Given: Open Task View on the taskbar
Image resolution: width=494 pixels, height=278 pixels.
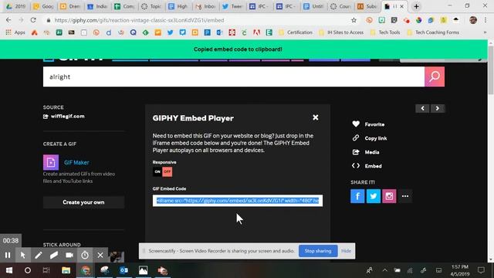Looking at the screenshot, I should click(46, 270).
